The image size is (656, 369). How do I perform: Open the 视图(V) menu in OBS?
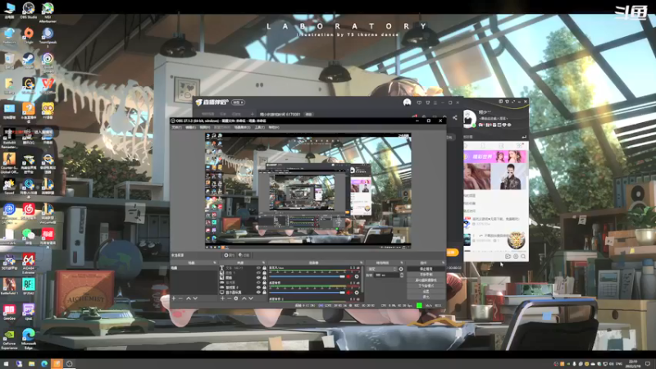[204, 127]
